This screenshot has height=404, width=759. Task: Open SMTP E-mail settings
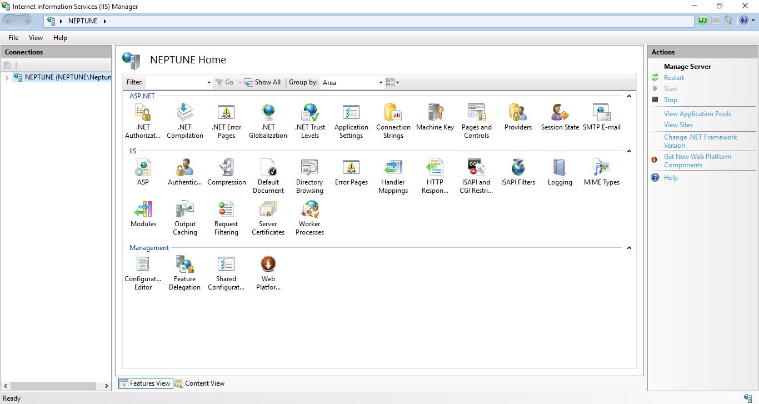(x=602, y=117)
